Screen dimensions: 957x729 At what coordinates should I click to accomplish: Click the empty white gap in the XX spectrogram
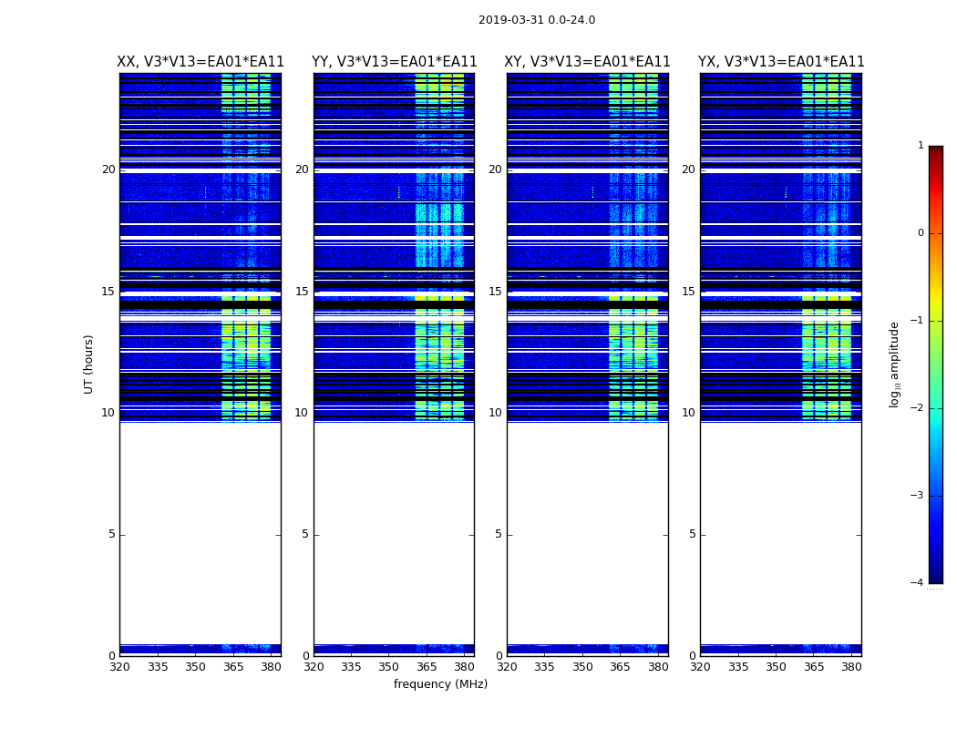point(201,532)
